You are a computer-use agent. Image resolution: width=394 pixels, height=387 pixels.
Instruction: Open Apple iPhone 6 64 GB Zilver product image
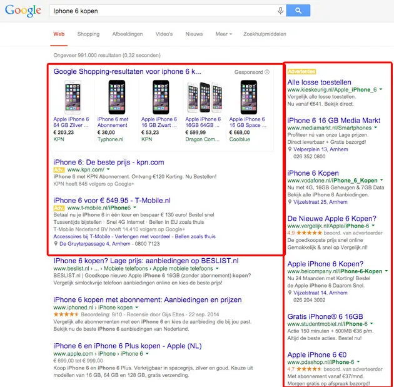pos(73,97)
